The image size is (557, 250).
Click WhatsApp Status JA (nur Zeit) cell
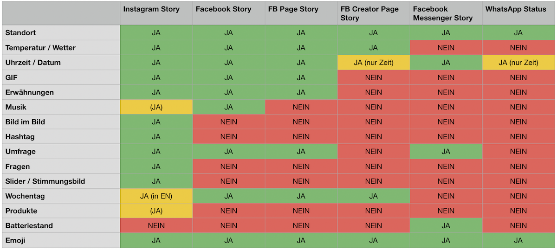(518, 63)
